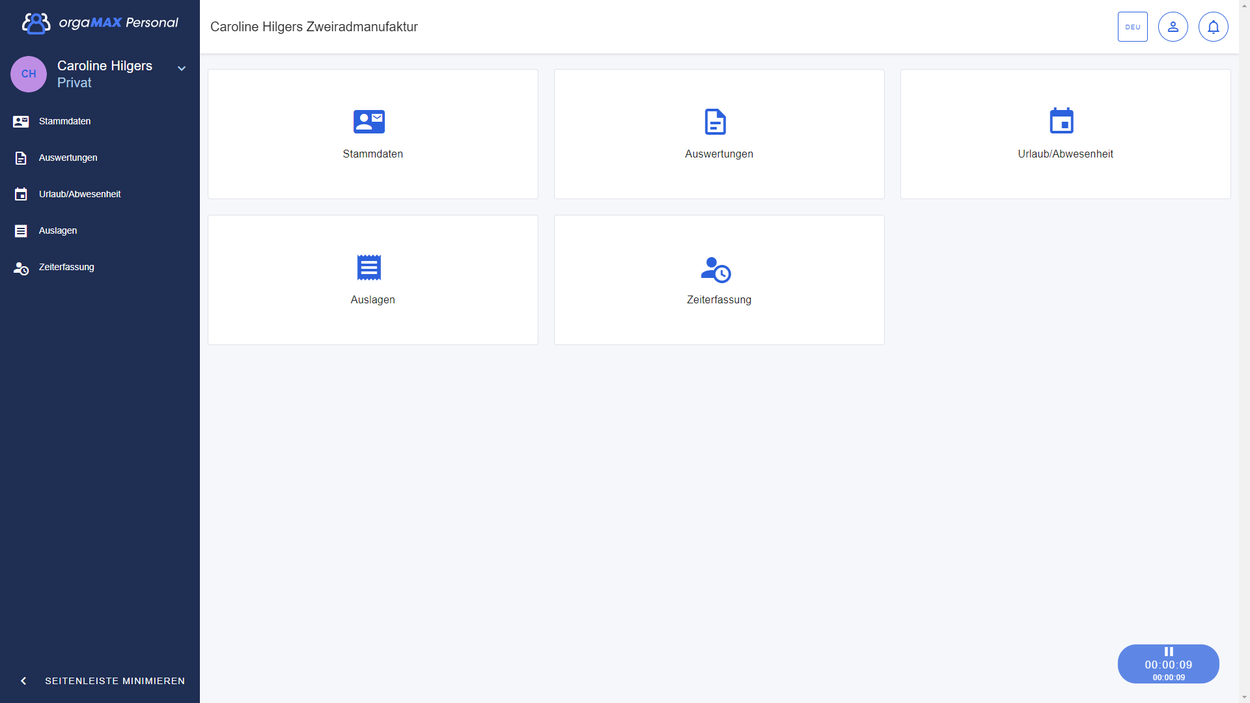Switch to Auswertungen from the sidebar menu
Image resolution: width=1250 pixels, height=703 pixels.
click(68, 158)
